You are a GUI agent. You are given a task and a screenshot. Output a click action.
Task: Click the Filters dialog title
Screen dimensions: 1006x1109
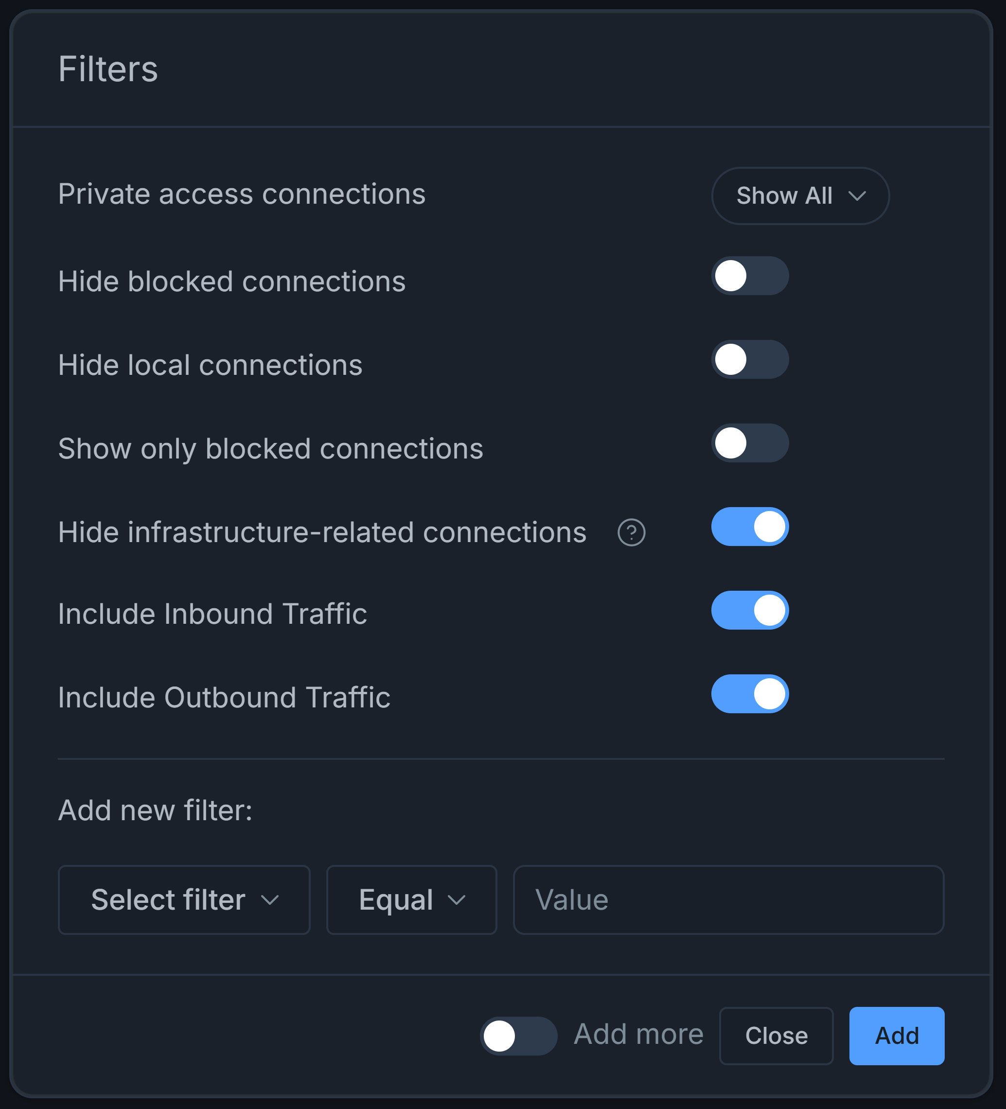[108, 68]
